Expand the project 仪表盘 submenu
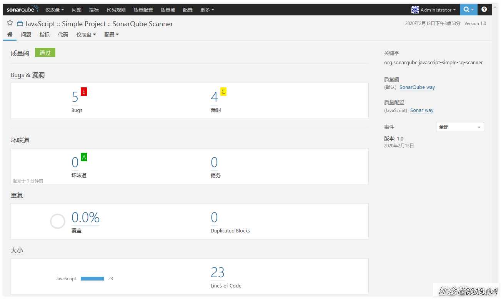 (x=86, y=35)
